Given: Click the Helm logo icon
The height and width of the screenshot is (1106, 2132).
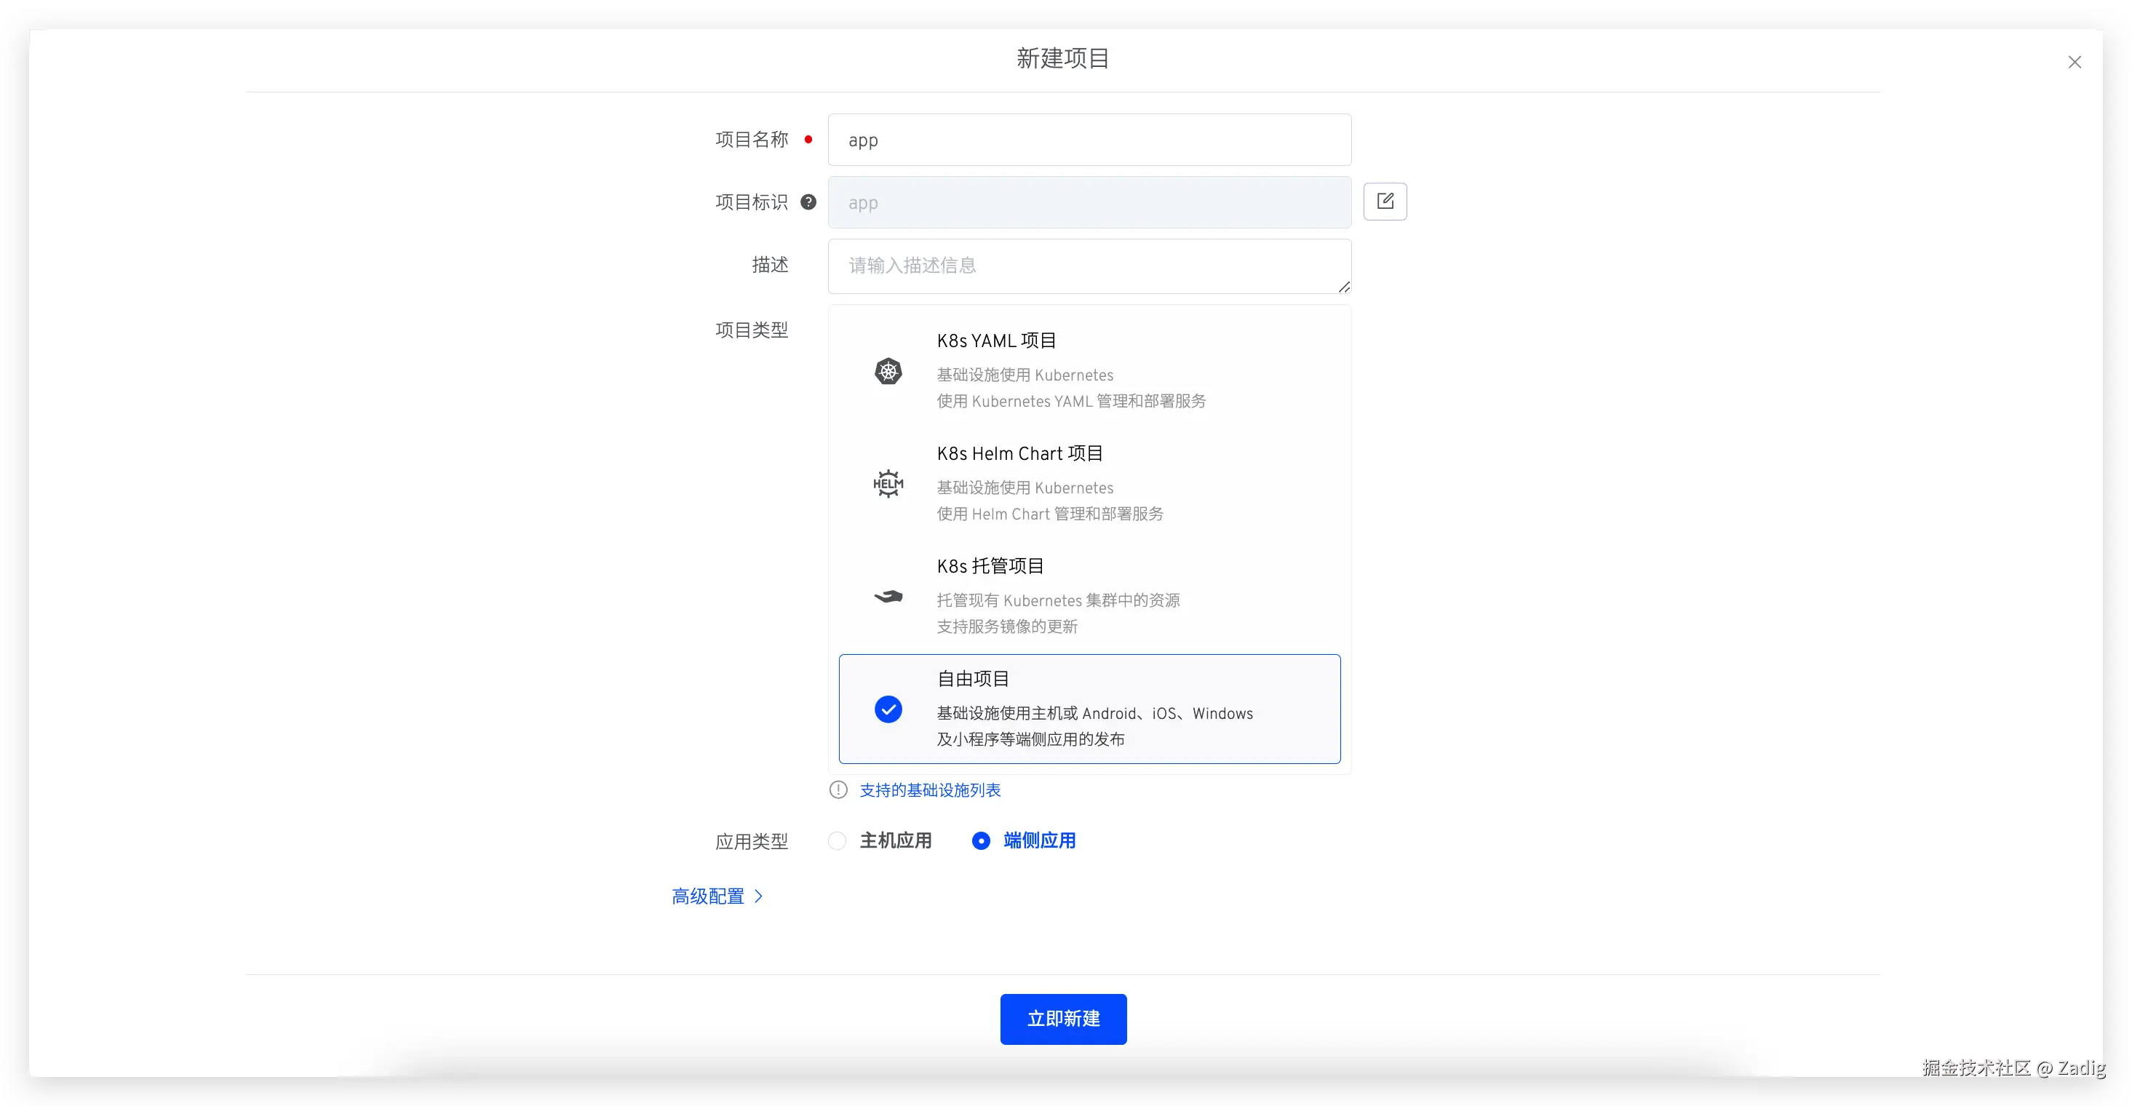Looking at the screenshot, I should pyautogui.click(x=888, y=483).
